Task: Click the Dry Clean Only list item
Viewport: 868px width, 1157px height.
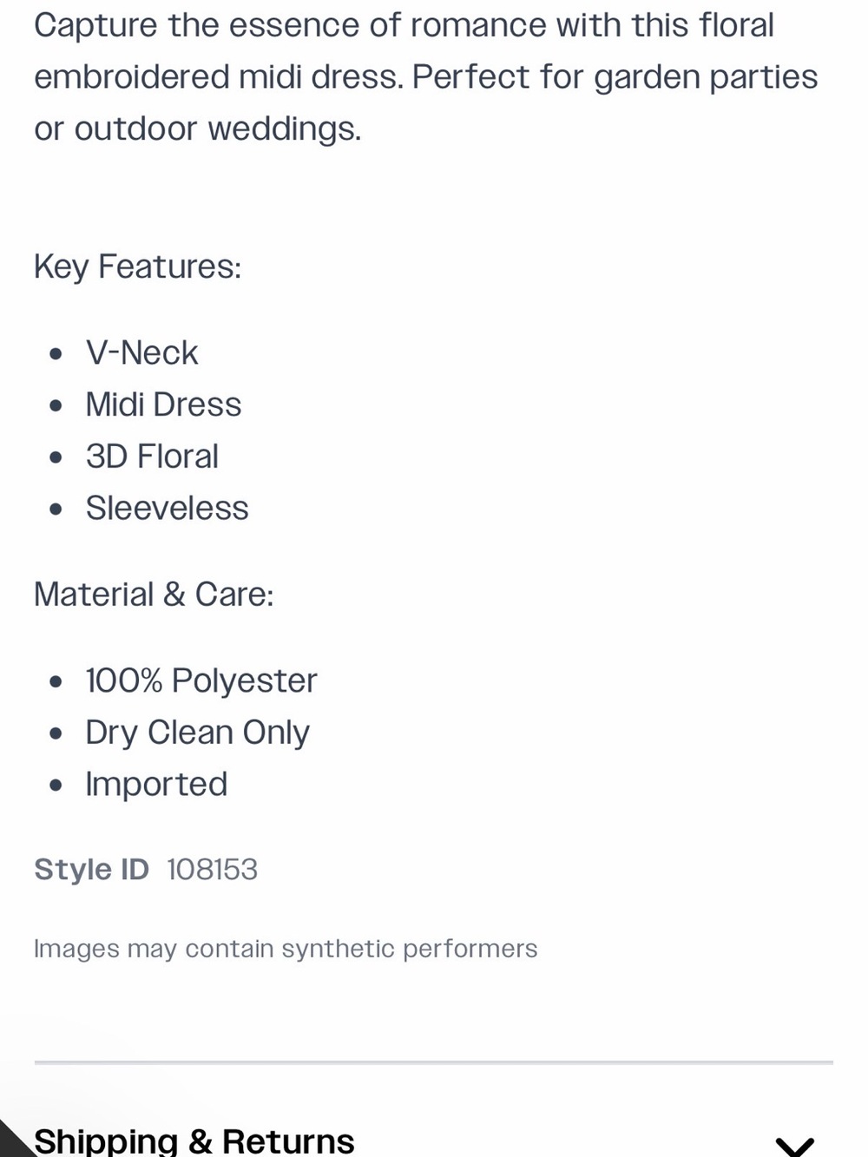Action: [x=197, y=733]
